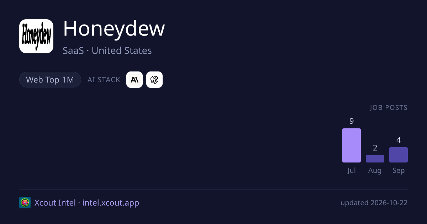The height and width of the screenshot is (224, 427).
Task: Select the August job posts bar
Action: point(375,159)
